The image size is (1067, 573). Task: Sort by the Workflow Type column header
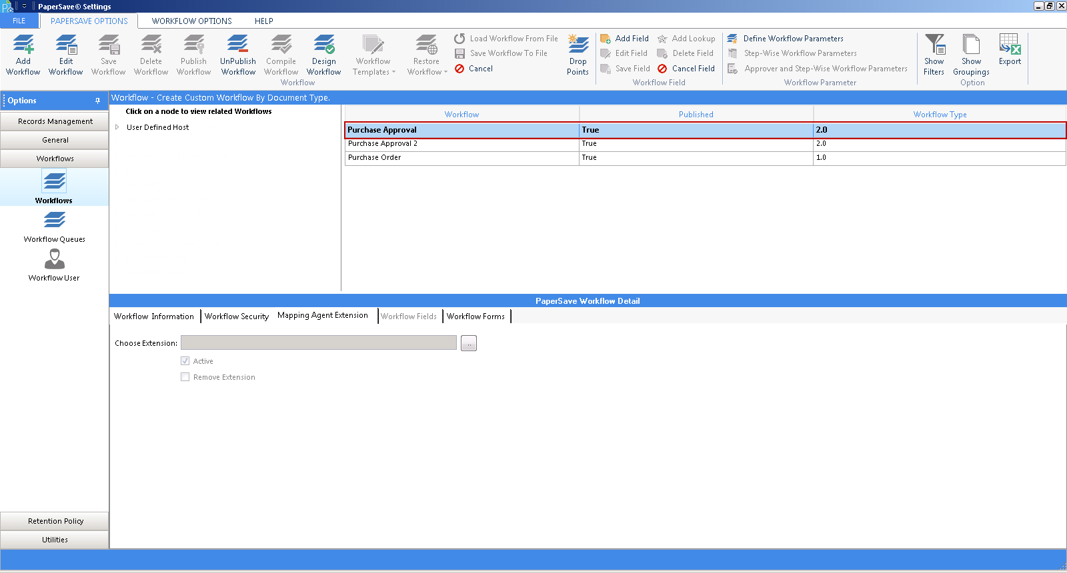point(940,115)
